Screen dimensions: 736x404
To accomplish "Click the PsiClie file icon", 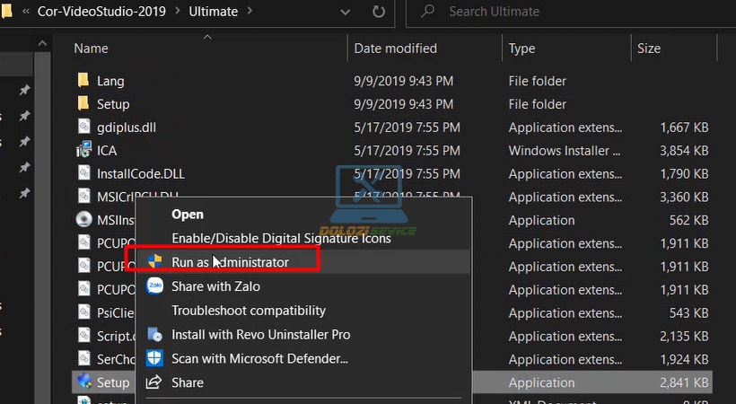I will (84, 312).
